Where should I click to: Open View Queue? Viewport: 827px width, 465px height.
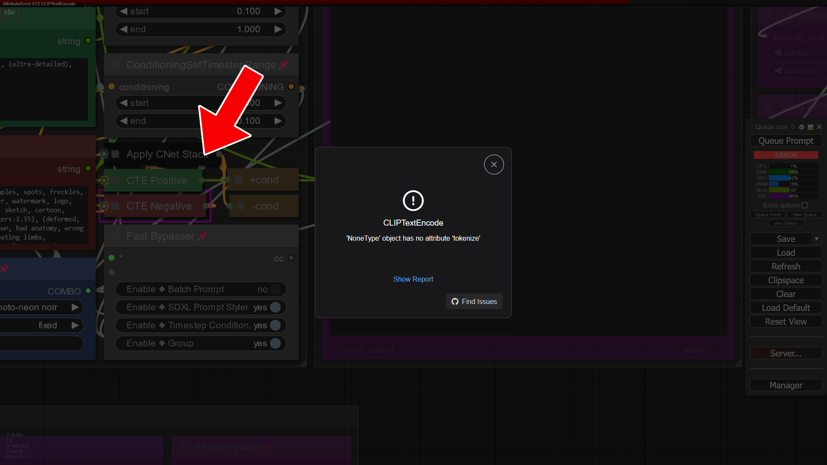point(804,214)
